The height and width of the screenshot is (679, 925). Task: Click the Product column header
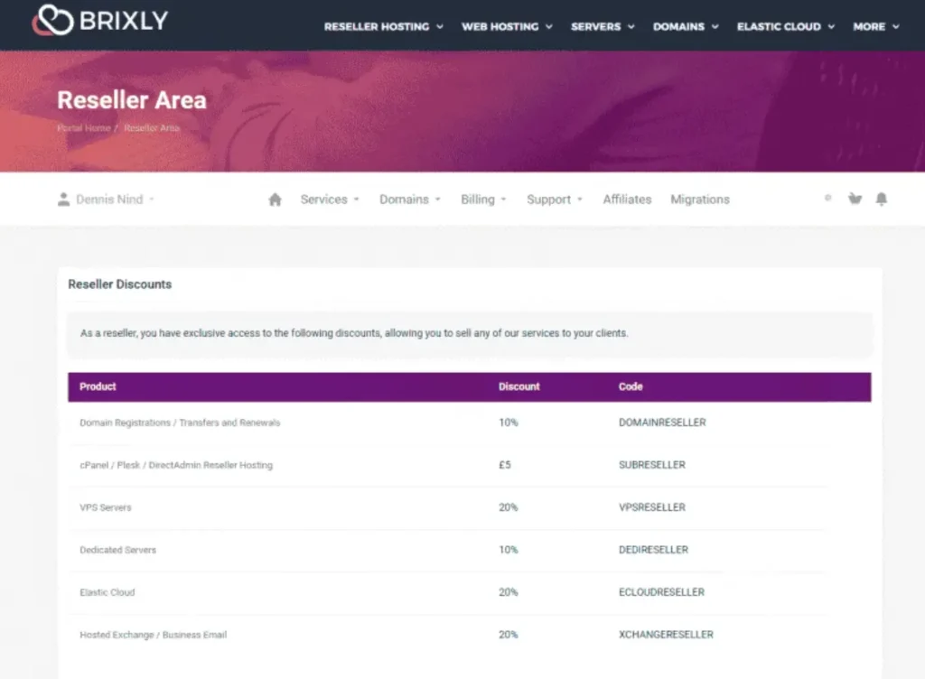point(98,386)
